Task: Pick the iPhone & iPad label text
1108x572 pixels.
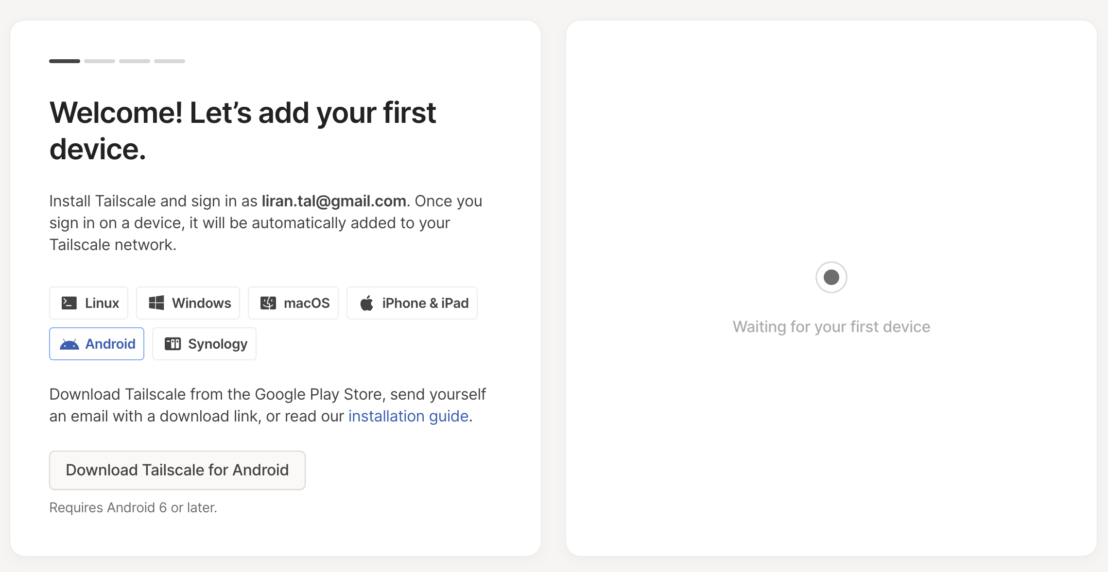Action: click(x=425, y=303)
